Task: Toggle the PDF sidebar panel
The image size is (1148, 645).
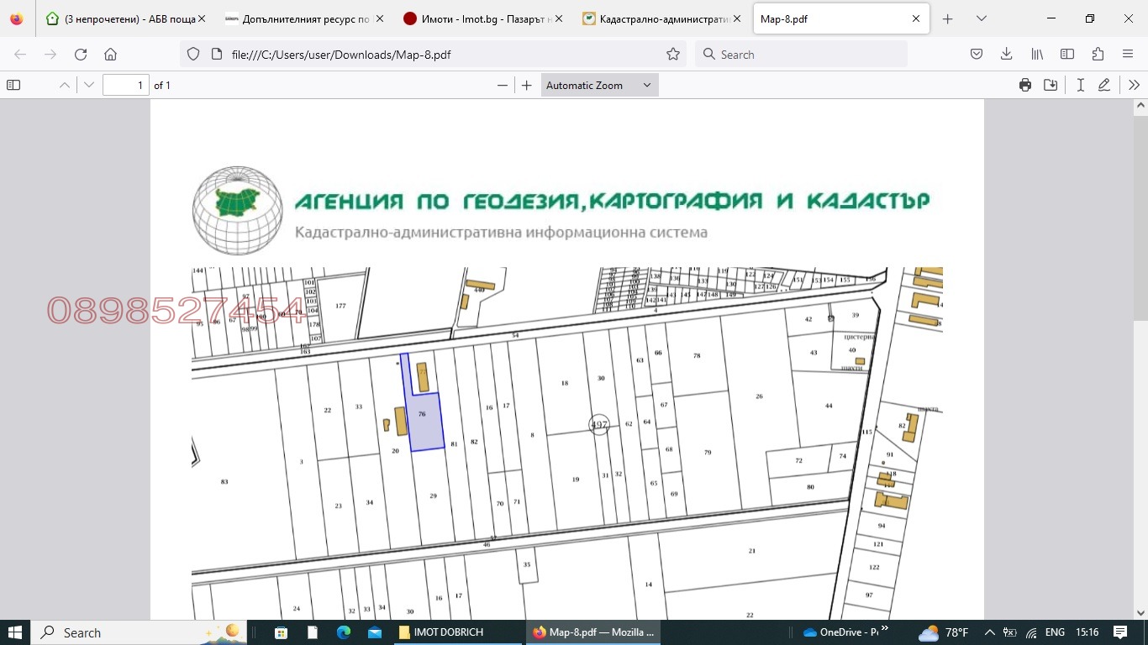Action: [x=13, y=85]
